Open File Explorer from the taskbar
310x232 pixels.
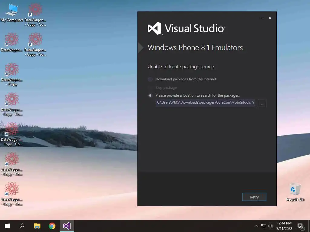(x=37, y=226)
